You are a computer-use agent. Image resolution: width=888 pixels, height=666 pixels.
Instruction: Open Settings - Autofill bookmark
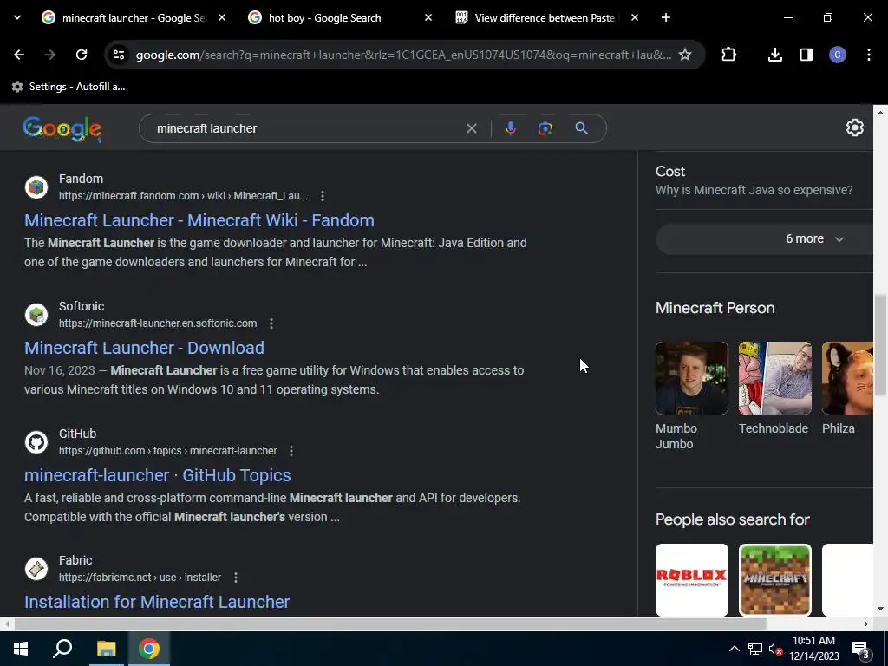[69, 87]
